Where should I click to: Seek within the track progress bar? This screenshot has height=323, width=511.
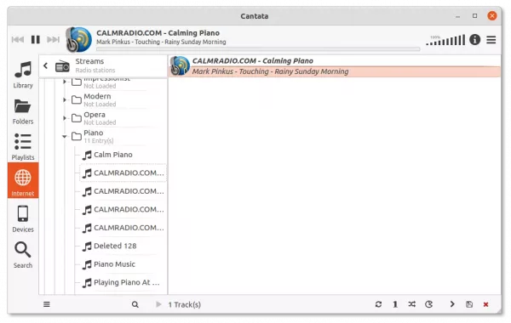[258, 49]
